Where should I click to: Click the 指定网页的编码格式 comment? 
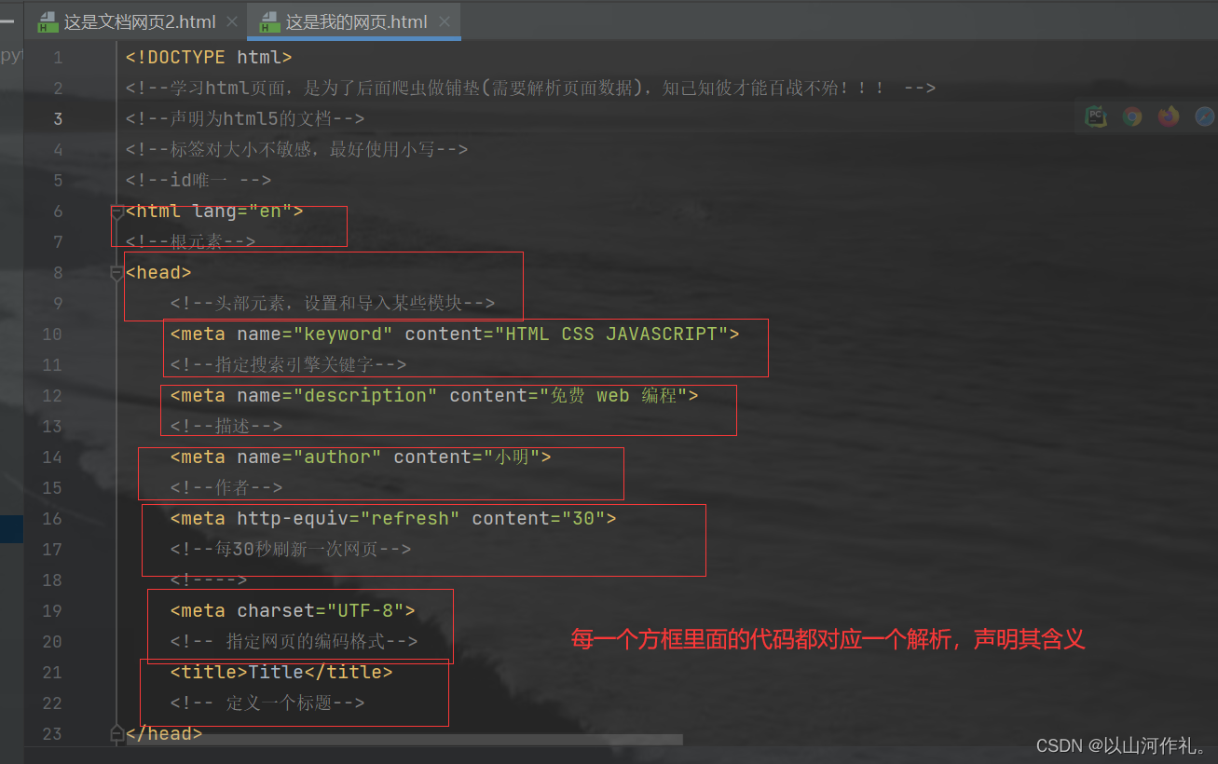pos(294,642)
